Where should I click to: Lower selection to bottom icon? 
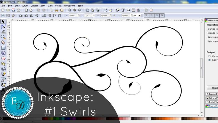pos(44,15)
